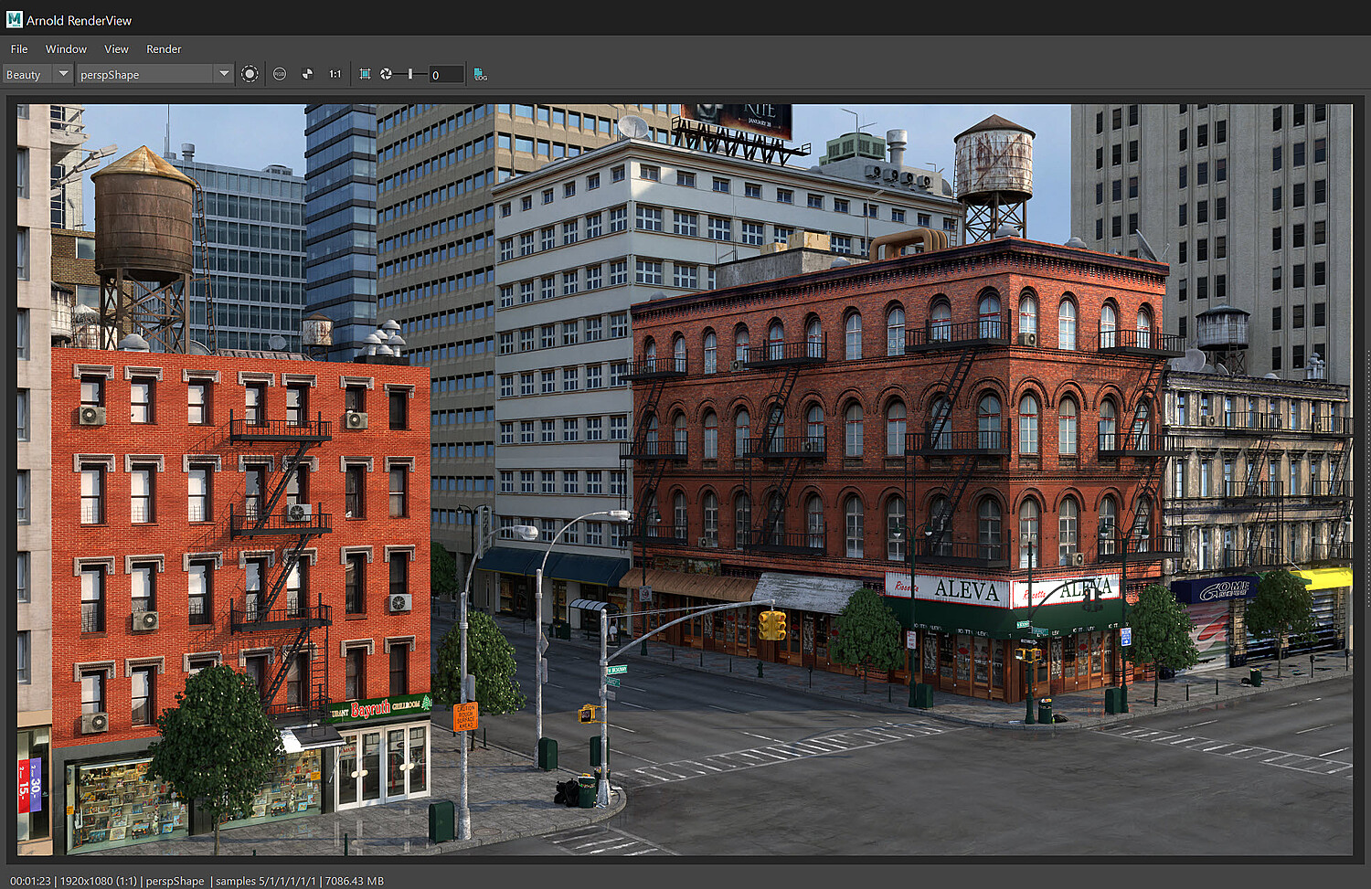Click the rendered city image viewport

[x=684, y=479]
